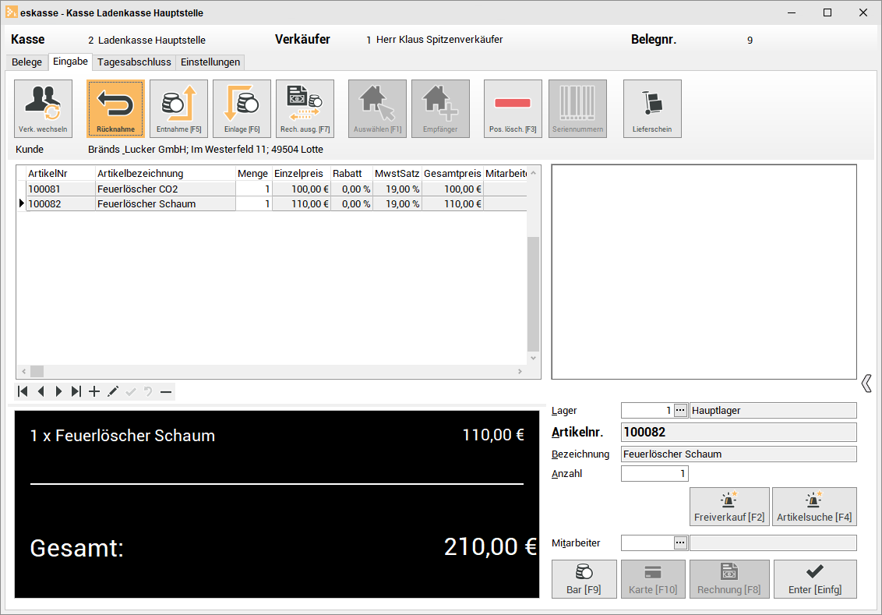Screen dimensions: 882x615
Task: Open Entnahme [F5] cash withdrawal
Action: (179, 108)
